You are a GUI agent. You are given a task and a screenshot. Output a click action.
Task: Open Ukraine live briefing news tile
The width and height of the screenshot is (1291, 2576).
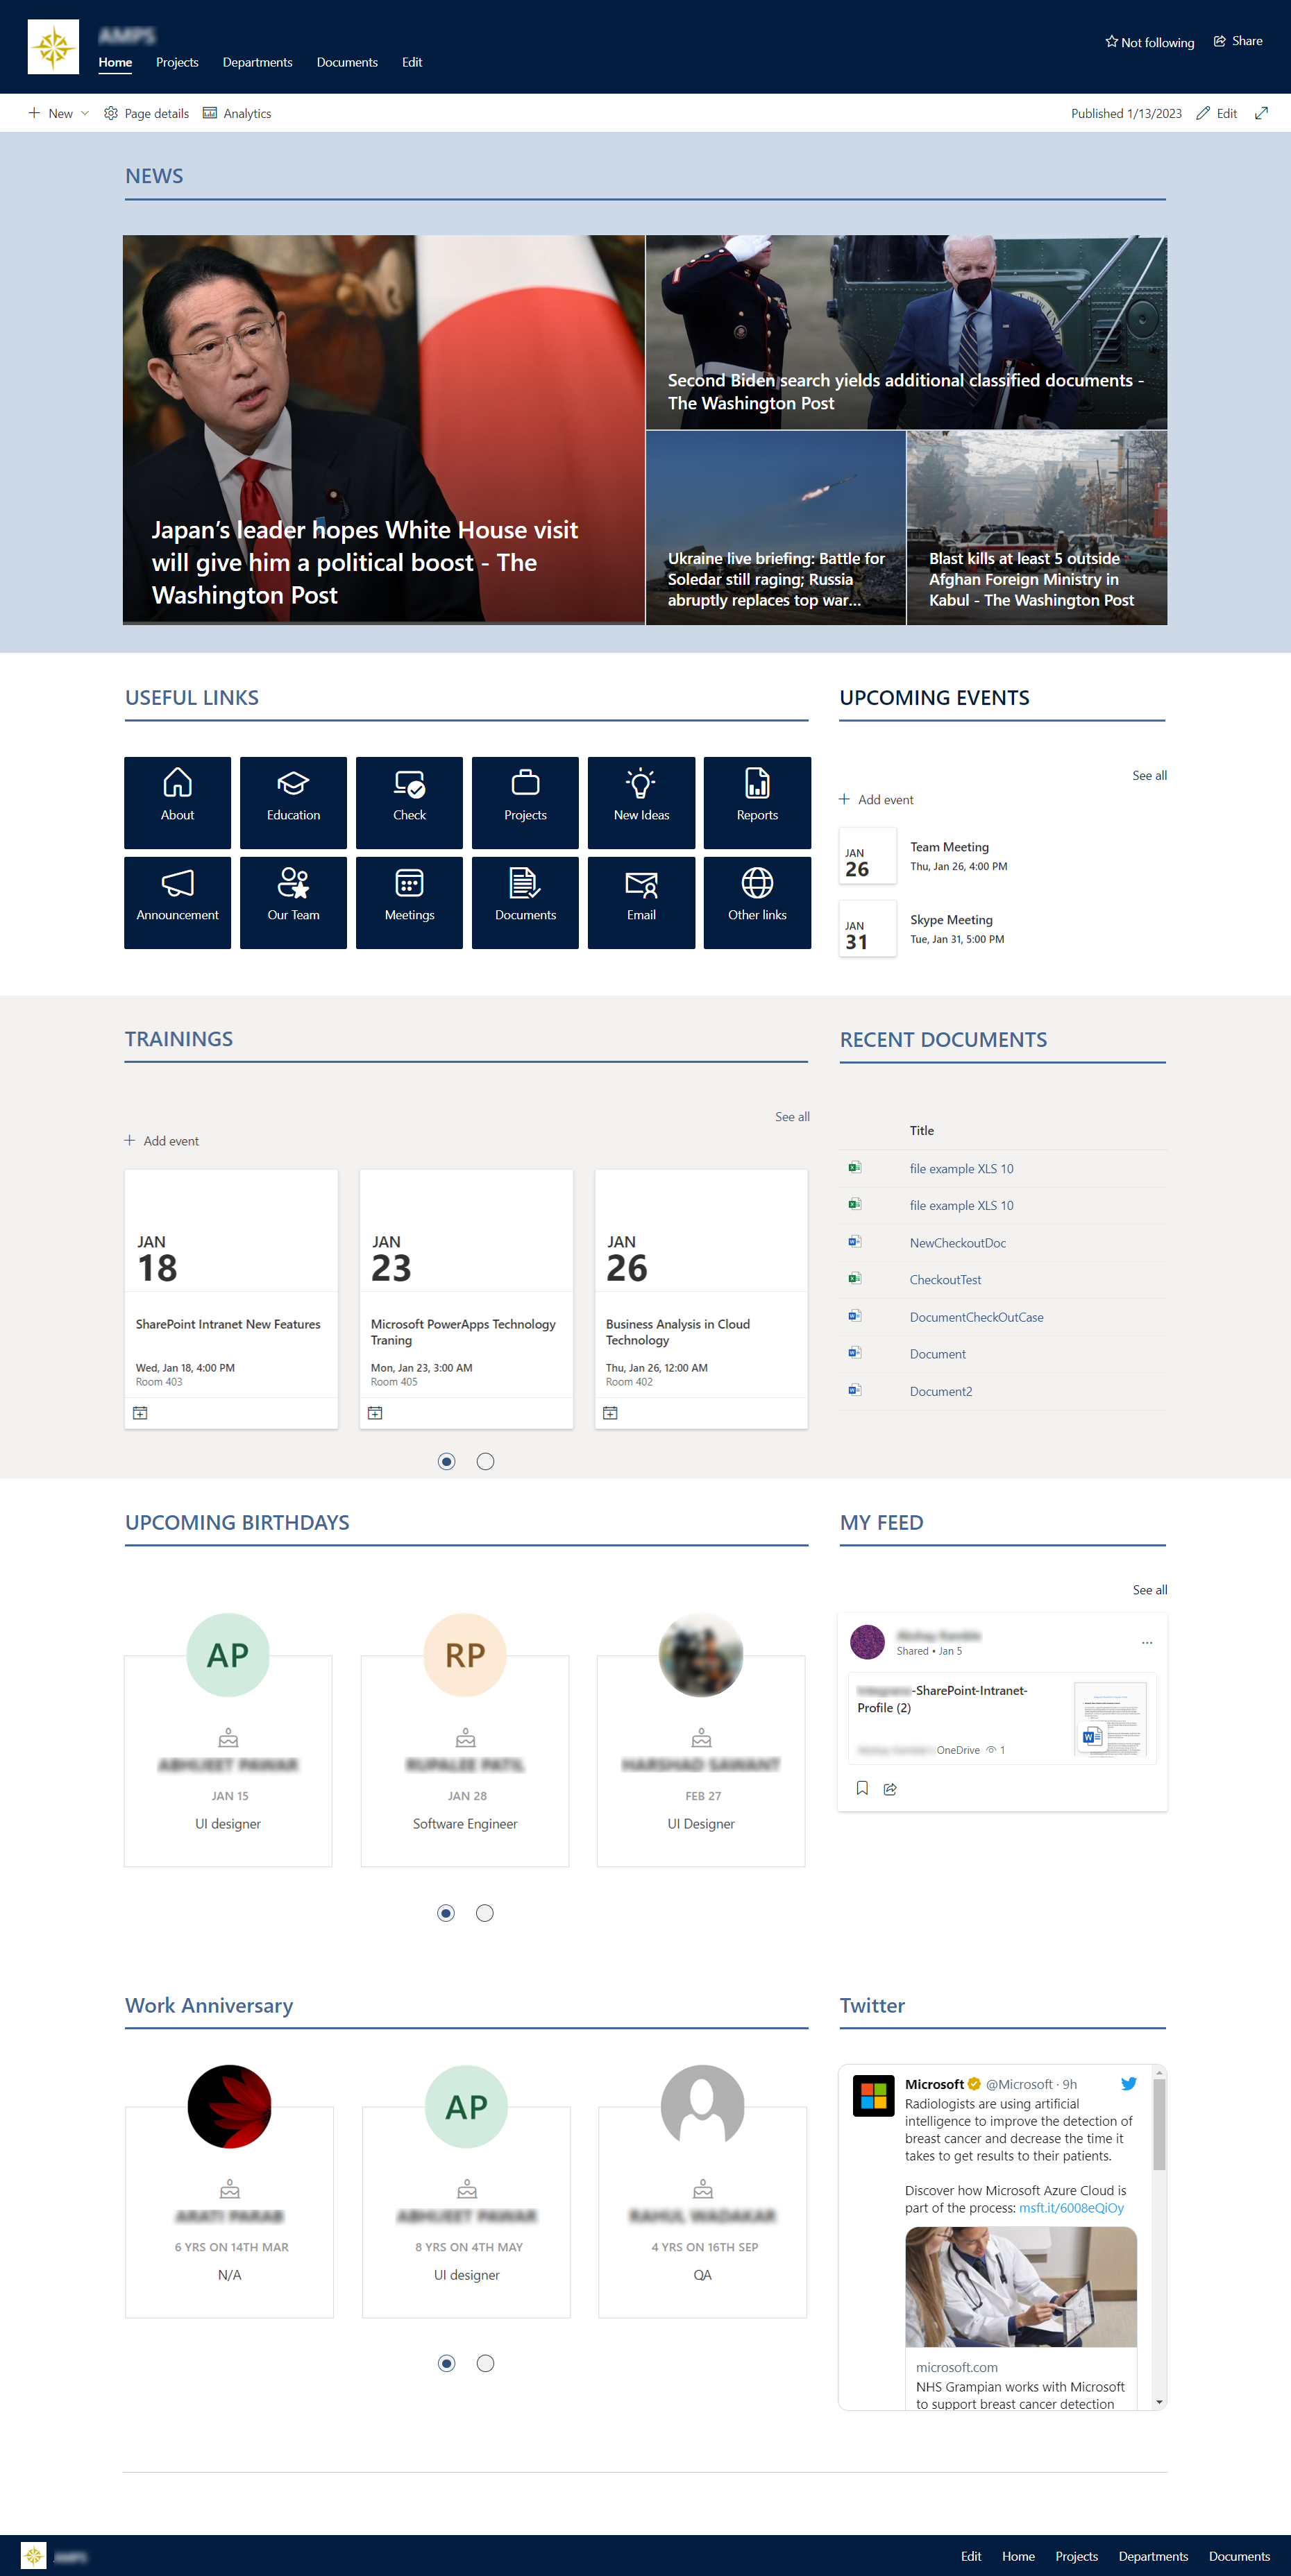[775, 528]
